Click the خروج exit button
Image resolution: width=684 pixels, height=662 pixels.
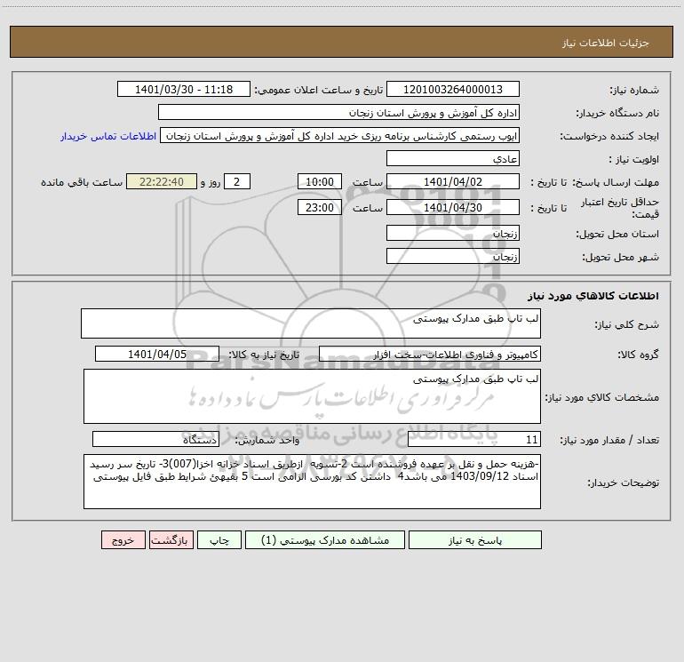123,540
